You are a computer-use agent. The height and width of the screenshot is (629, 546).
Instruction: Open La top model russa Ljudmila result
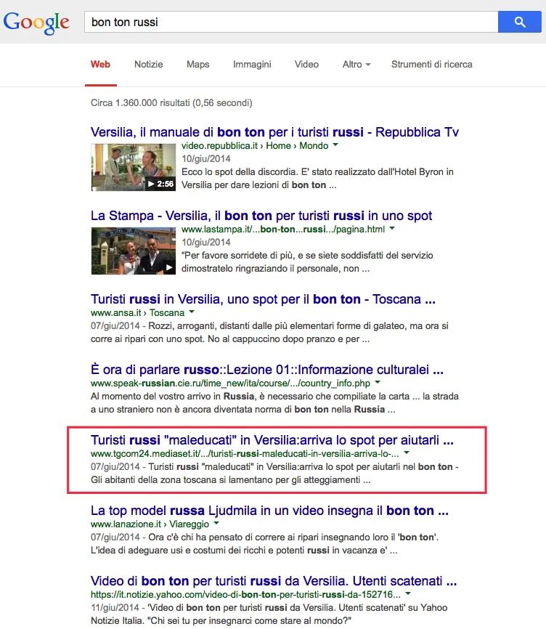click(x=269, y=511)
